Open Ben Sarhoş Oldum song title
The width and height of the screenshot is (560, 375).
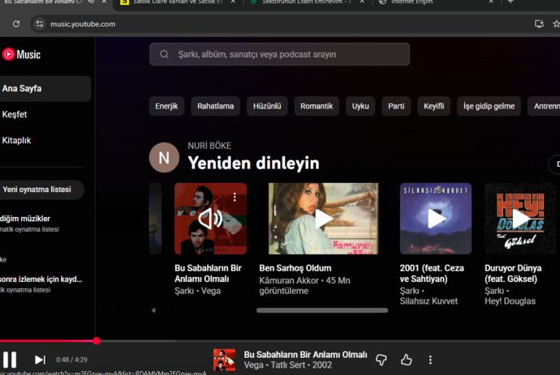(x=295, y=268)
